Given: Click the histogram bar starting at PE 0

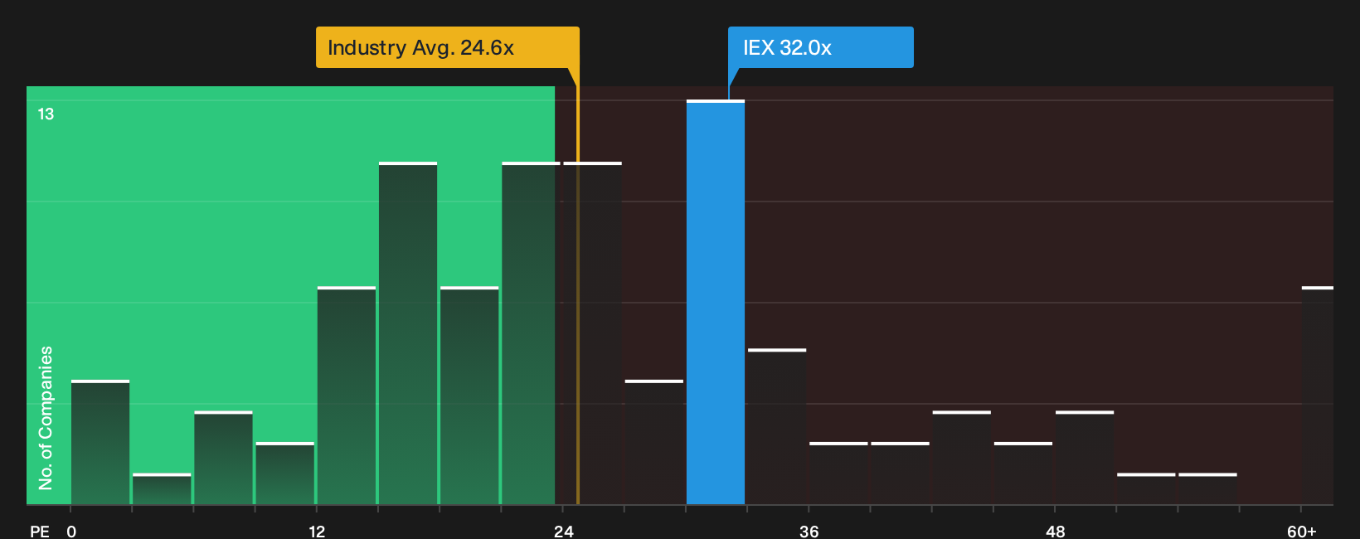Looking at the screenshot, I should point(100,442).
